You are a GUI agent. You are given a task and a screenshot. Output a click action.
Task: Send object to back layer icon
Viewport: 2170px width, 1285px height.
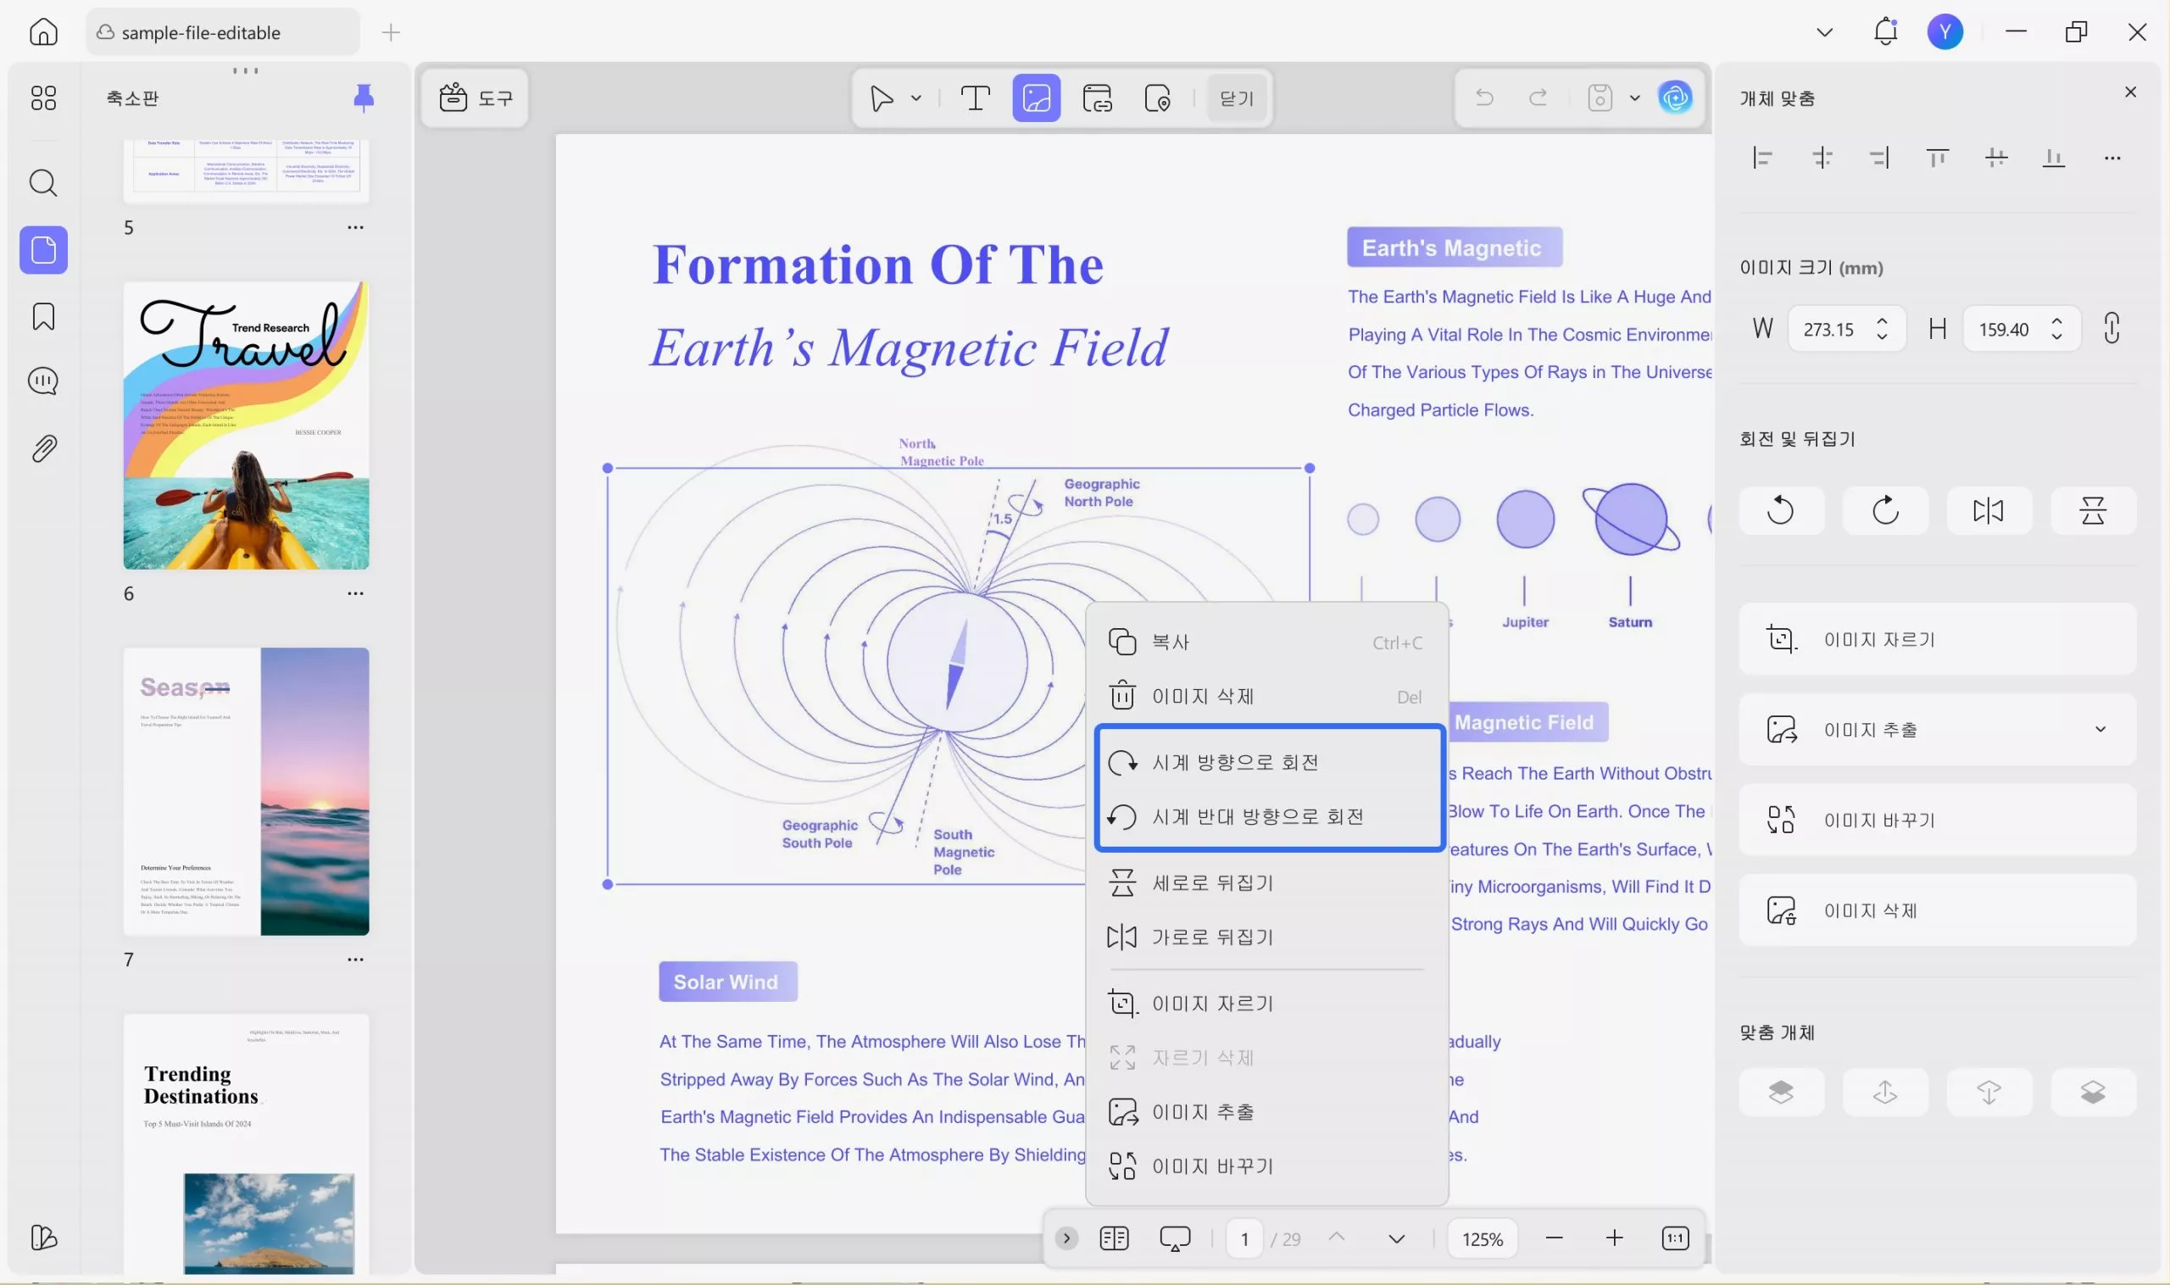pos(2092,1092)
